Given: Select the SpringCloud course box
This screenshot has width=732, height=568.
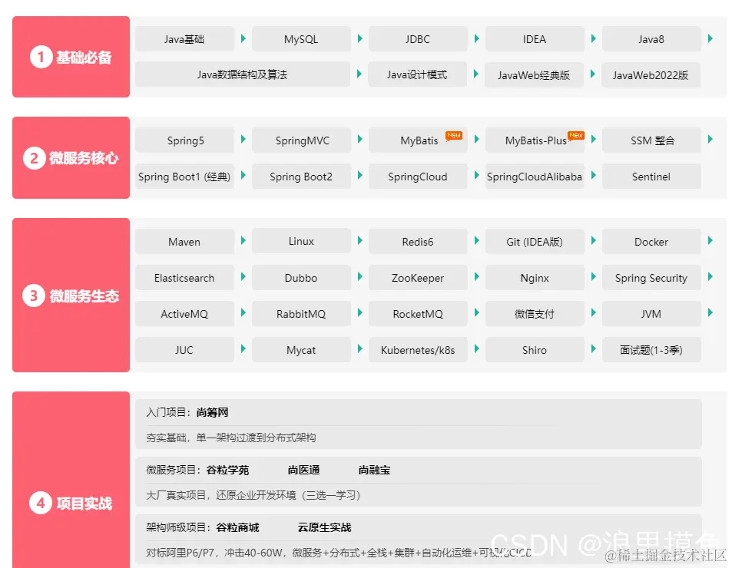Looking at the screenshot, I should pos(418,177).
